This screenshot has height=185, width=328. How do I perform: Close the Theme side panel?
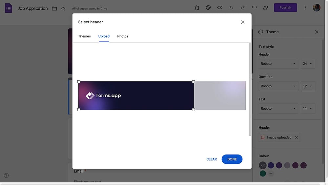[317, 32]
